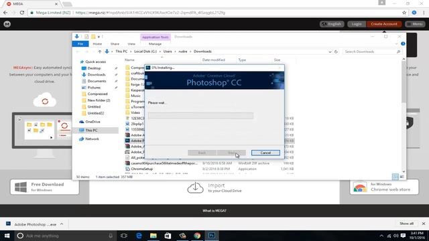Open the Manage ribbon tab in File Explorer
This screenshot has width=429, height=241.
155,44
